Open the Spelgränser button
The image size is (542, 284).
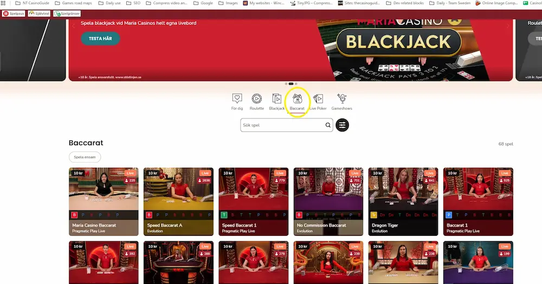click(67, 14)
